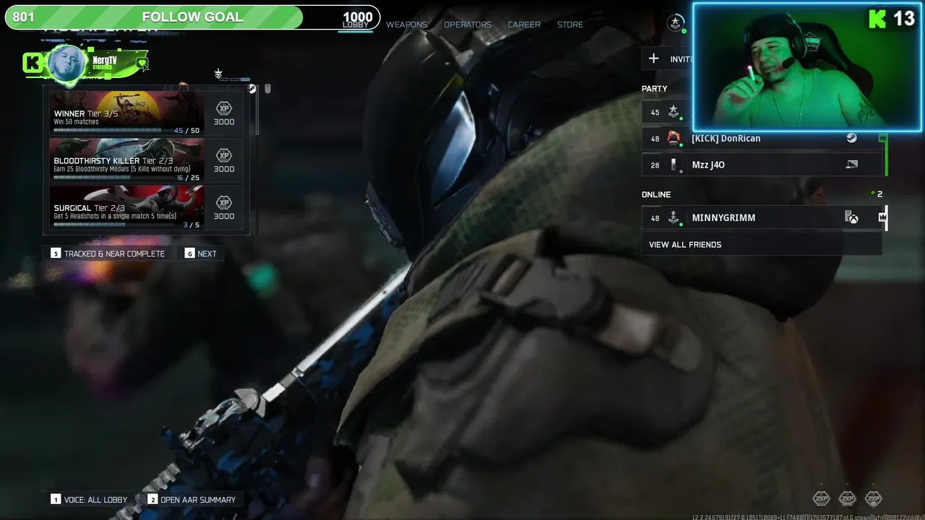Click the streamer webcam overlay
This screenshot has width=925, height=520.
point(807,67)
